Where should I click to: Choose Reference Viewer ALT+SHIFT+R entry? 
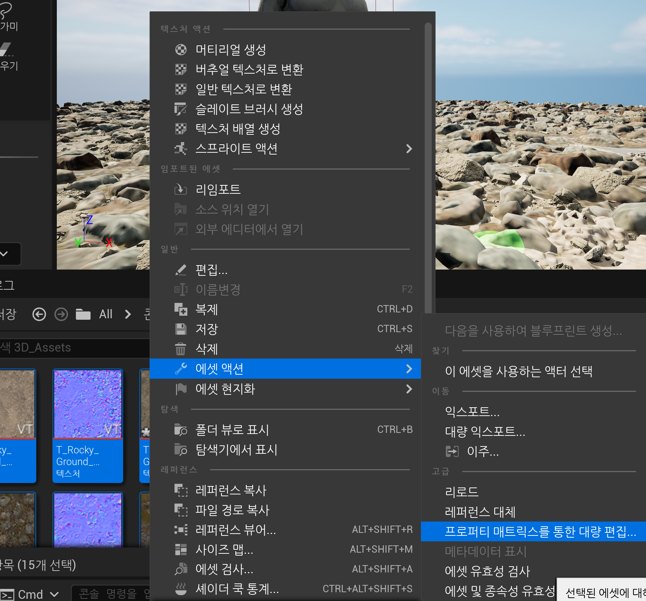285,530
